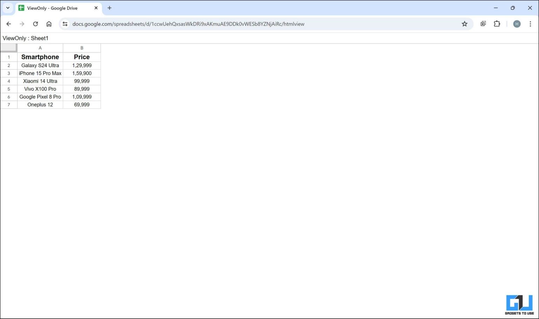Open the Extensions puzzle icon
The image size is (539, 319).
497,24
